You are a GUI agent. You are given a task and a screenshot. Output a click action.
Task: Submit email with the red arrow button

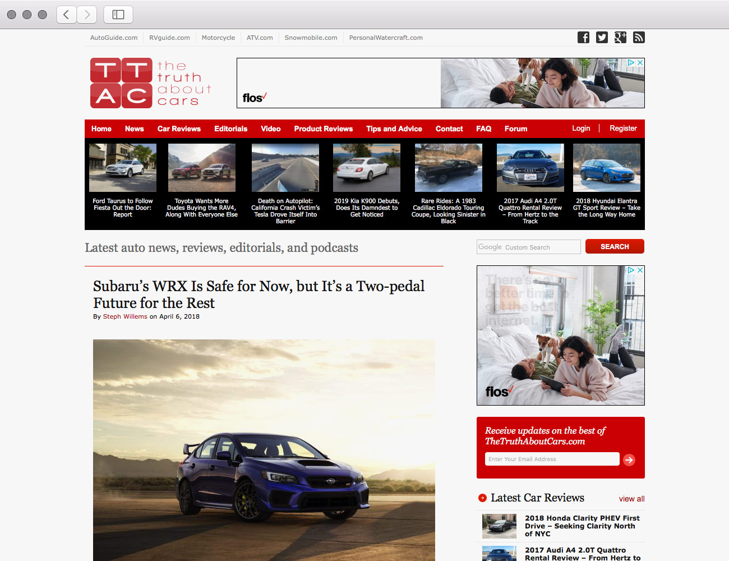(x=629, y=460)
